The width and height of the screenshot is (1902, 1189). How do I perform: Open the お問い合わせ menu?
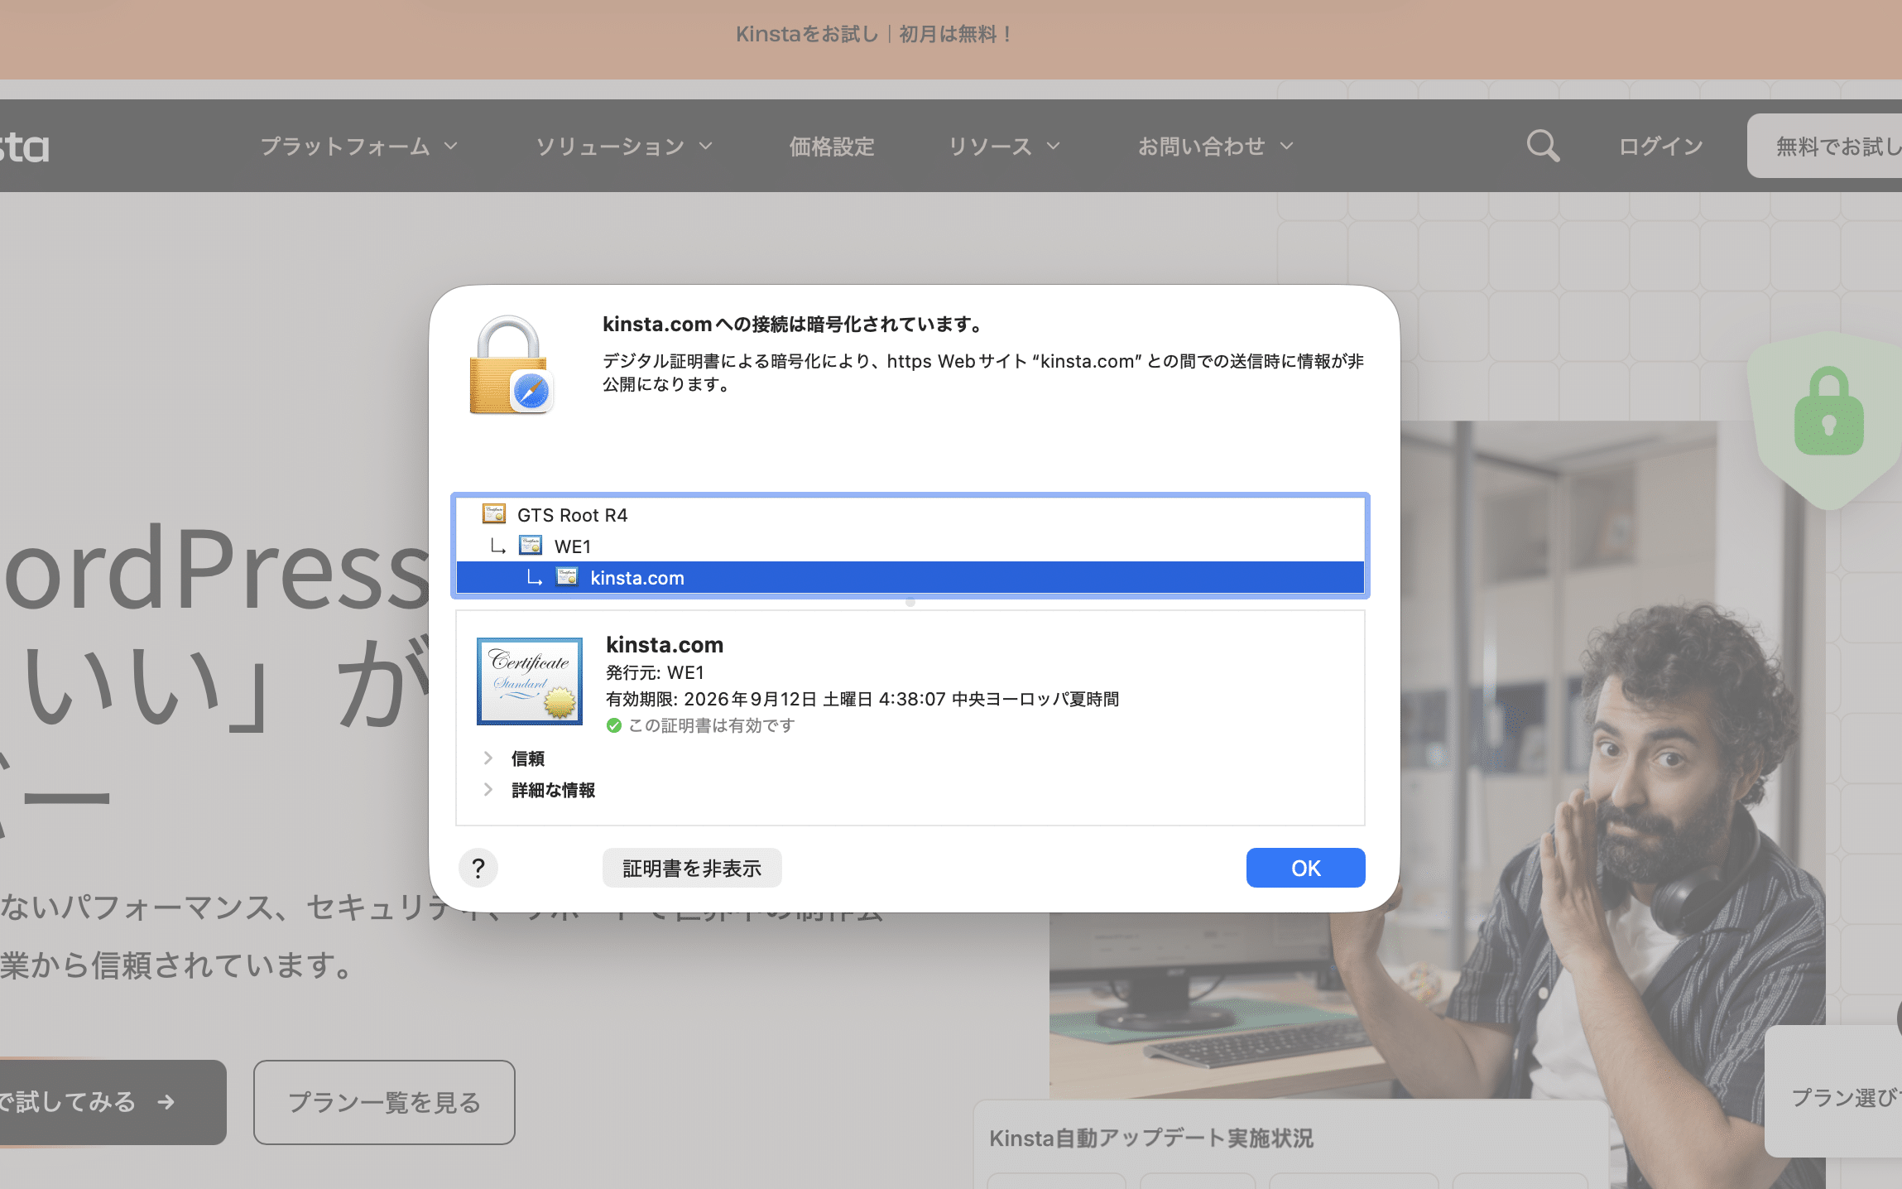pyautogui.click(x=1215, y=146)
